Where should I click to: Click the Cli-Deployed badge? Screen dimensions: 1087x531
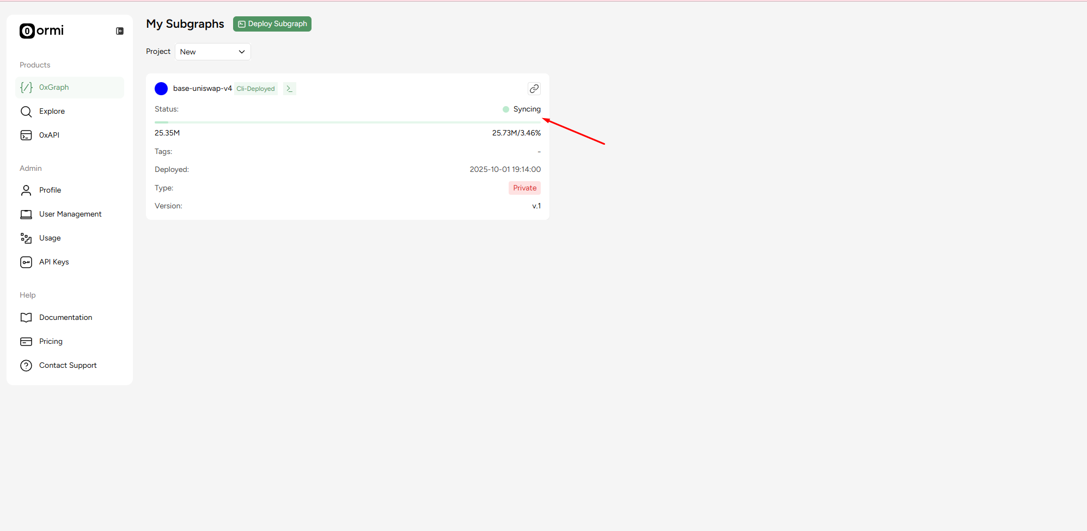click(x=256, y=89)
